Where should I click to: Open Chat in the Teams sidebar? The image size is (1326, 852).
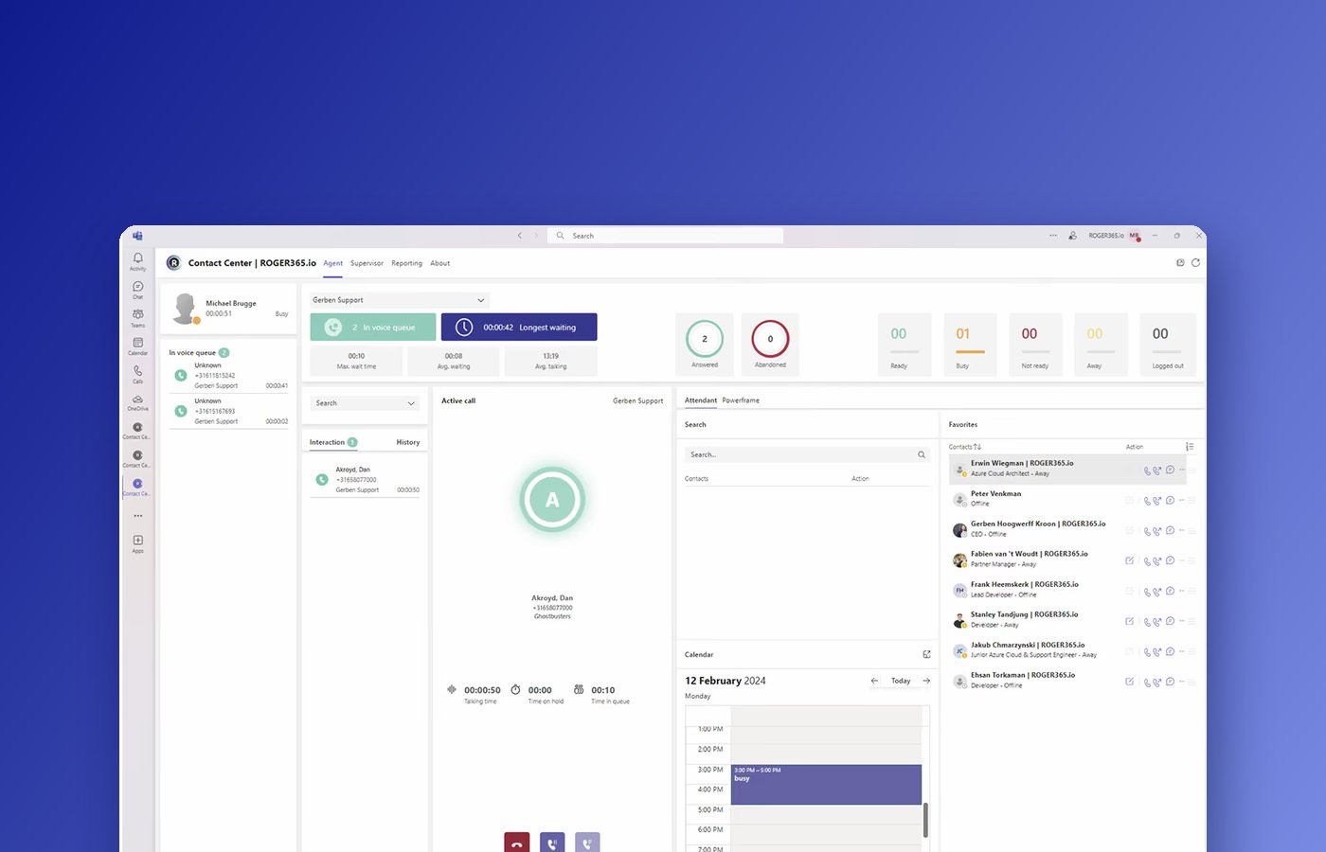(137, 290)
